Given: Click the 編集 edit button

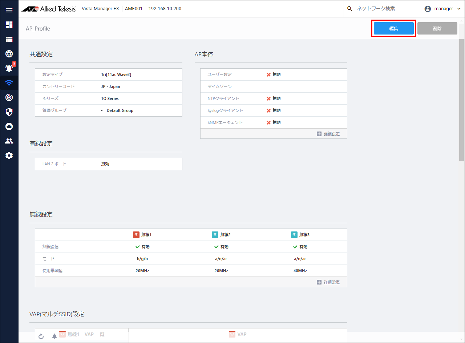Looking at the screenshot, I should [x=394, y=28].
